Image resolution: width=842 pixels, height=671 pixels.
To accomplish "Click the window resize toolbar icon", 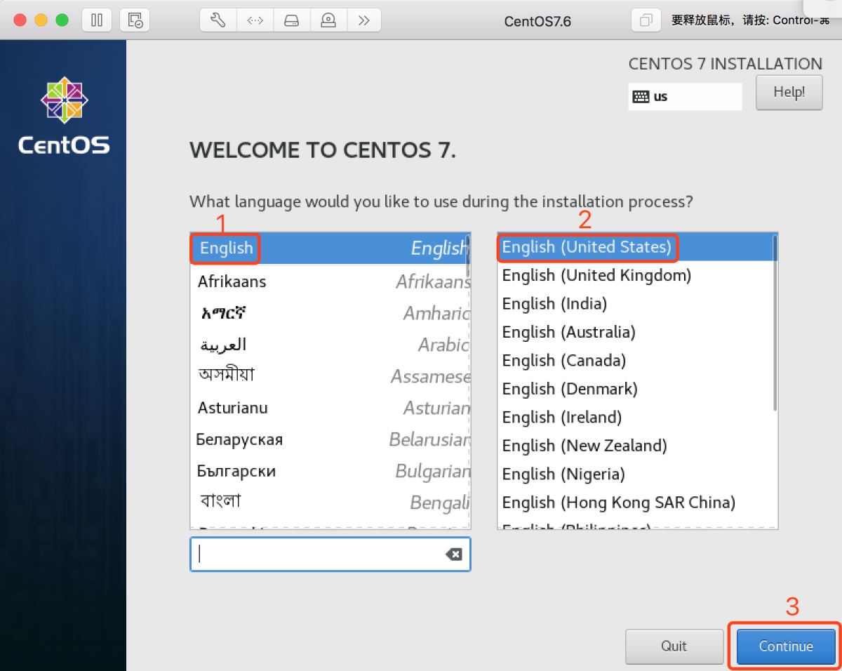I will click(646, 20).
